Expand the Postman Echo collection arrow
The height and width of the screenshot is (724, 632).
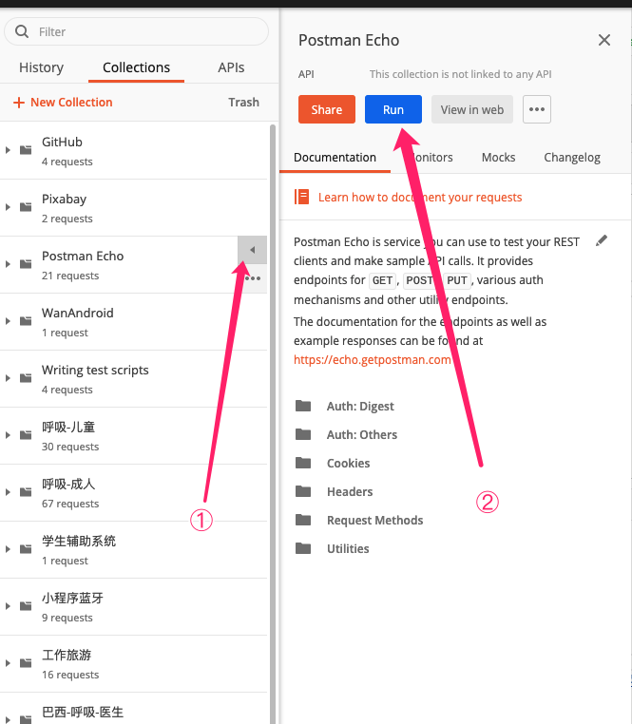pos(8,264)
